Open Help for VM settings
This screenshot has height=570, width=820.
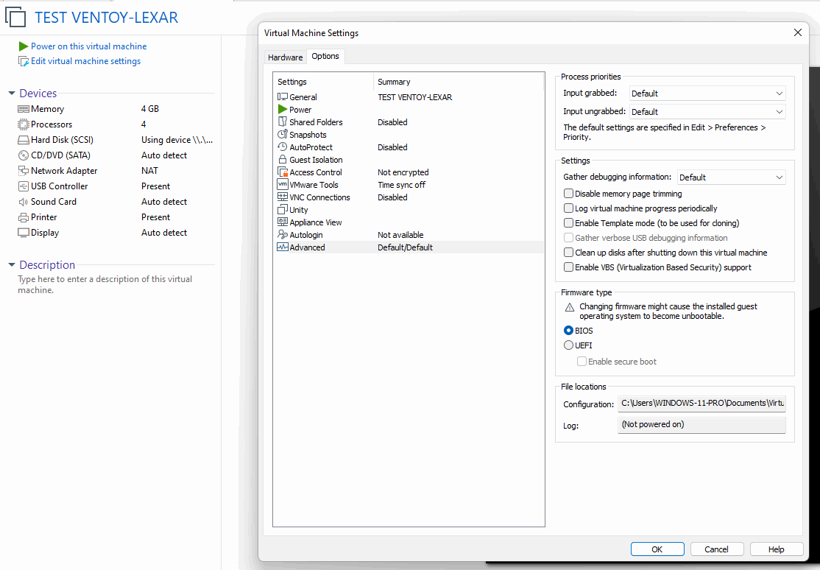pos(776,549)
